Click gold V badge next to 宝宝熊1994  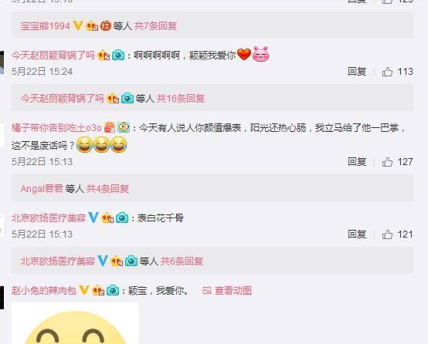[78, 25]
